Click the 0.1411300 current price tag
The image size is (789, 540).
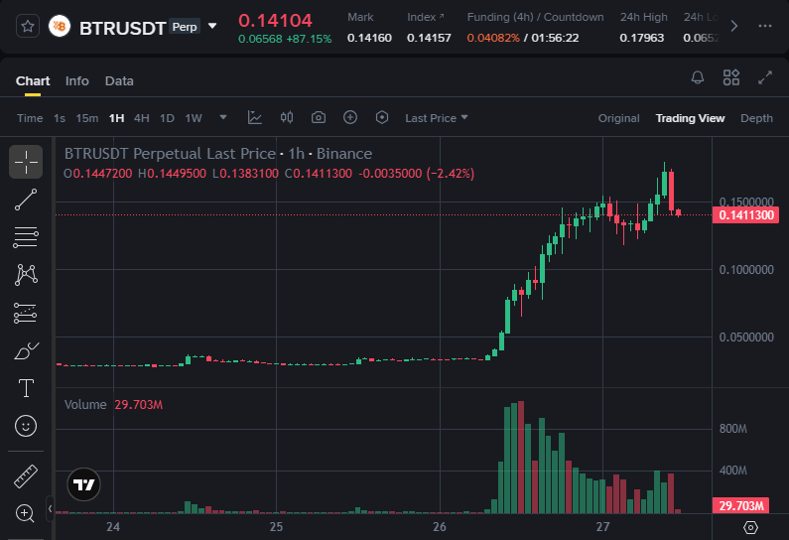click(x=746, y=215)
